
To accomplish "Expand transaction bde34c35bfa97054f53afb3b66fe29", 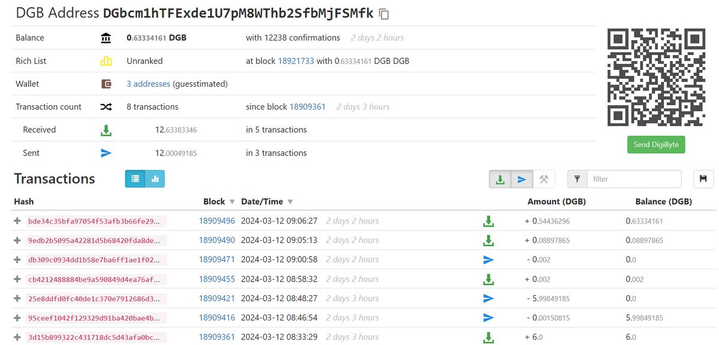I will (17, 221).
